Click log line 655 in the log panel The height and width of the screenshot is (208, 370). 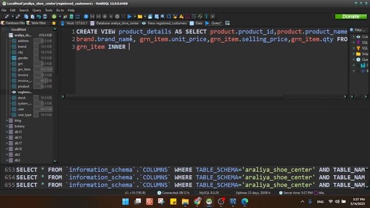click(x=185, y=185)
